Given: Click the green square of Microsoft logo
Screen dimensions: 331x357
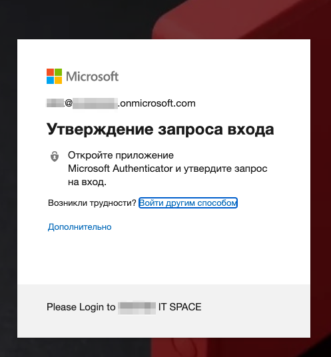Looking at the screenshot, I should pyautogui.click(x=59, y=73).
